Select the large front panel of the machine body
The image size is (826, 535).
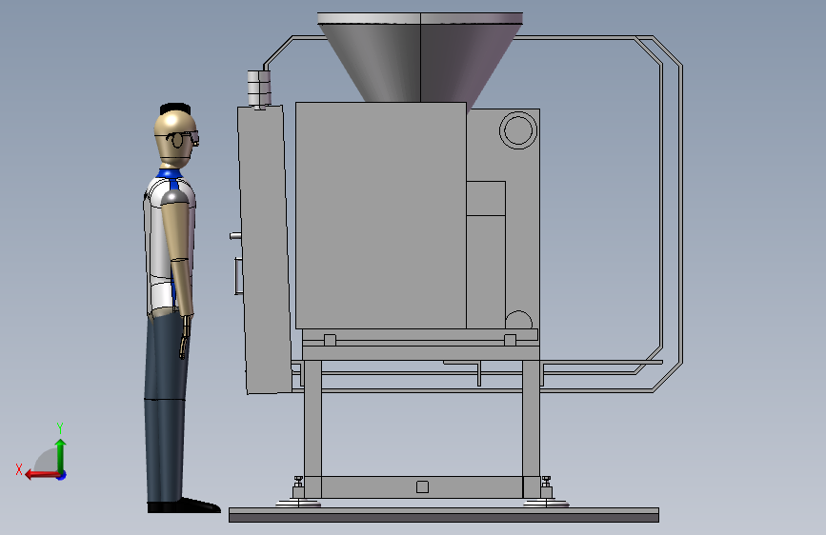coord(380,215)
